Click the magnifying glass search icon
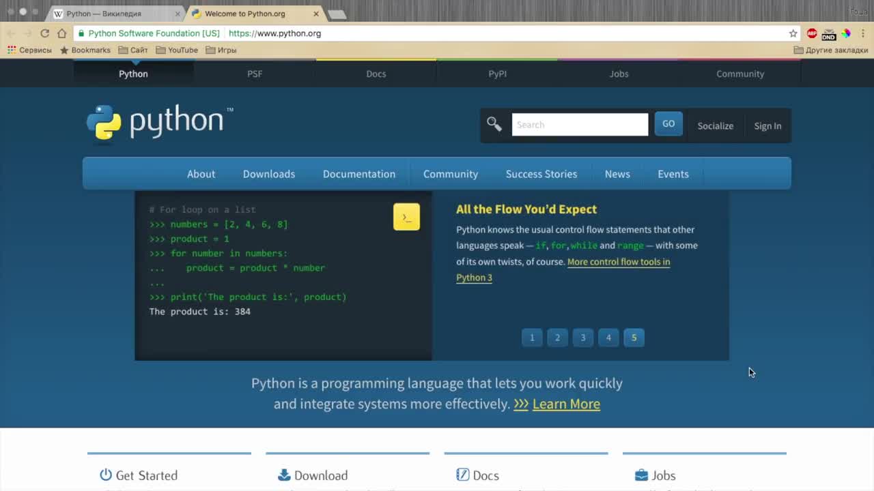Image resolution: width=874 pixels, height=491 pixels. click(494, 124)
